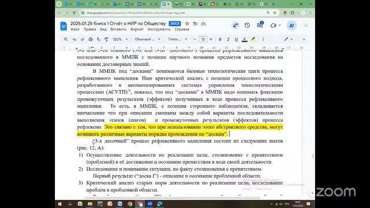
Task: Open the tab search dropdown in Chrome
Action: 59,4
